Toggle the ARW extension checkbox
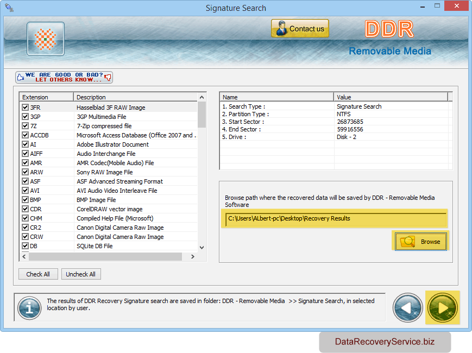 tap(26, 172)
